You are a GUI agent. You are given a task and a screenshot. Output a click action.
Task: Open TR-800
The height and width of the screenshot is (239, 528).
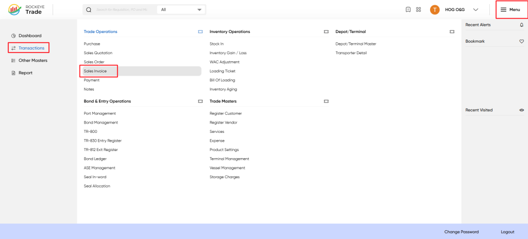[x=91, y=132]
